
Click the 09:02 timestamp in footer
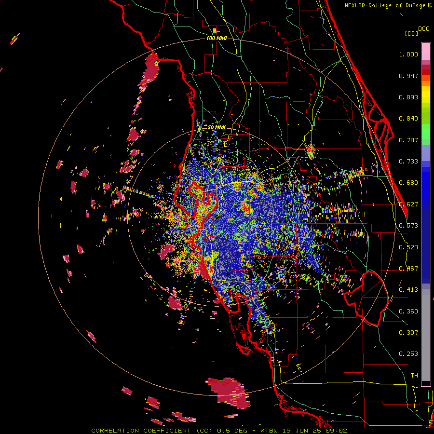[x=336, y=431]
